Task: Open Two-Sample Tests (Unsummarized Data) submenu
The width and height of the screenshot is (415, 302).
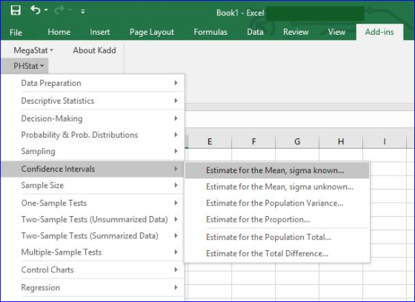Action: tap(93, 220)
